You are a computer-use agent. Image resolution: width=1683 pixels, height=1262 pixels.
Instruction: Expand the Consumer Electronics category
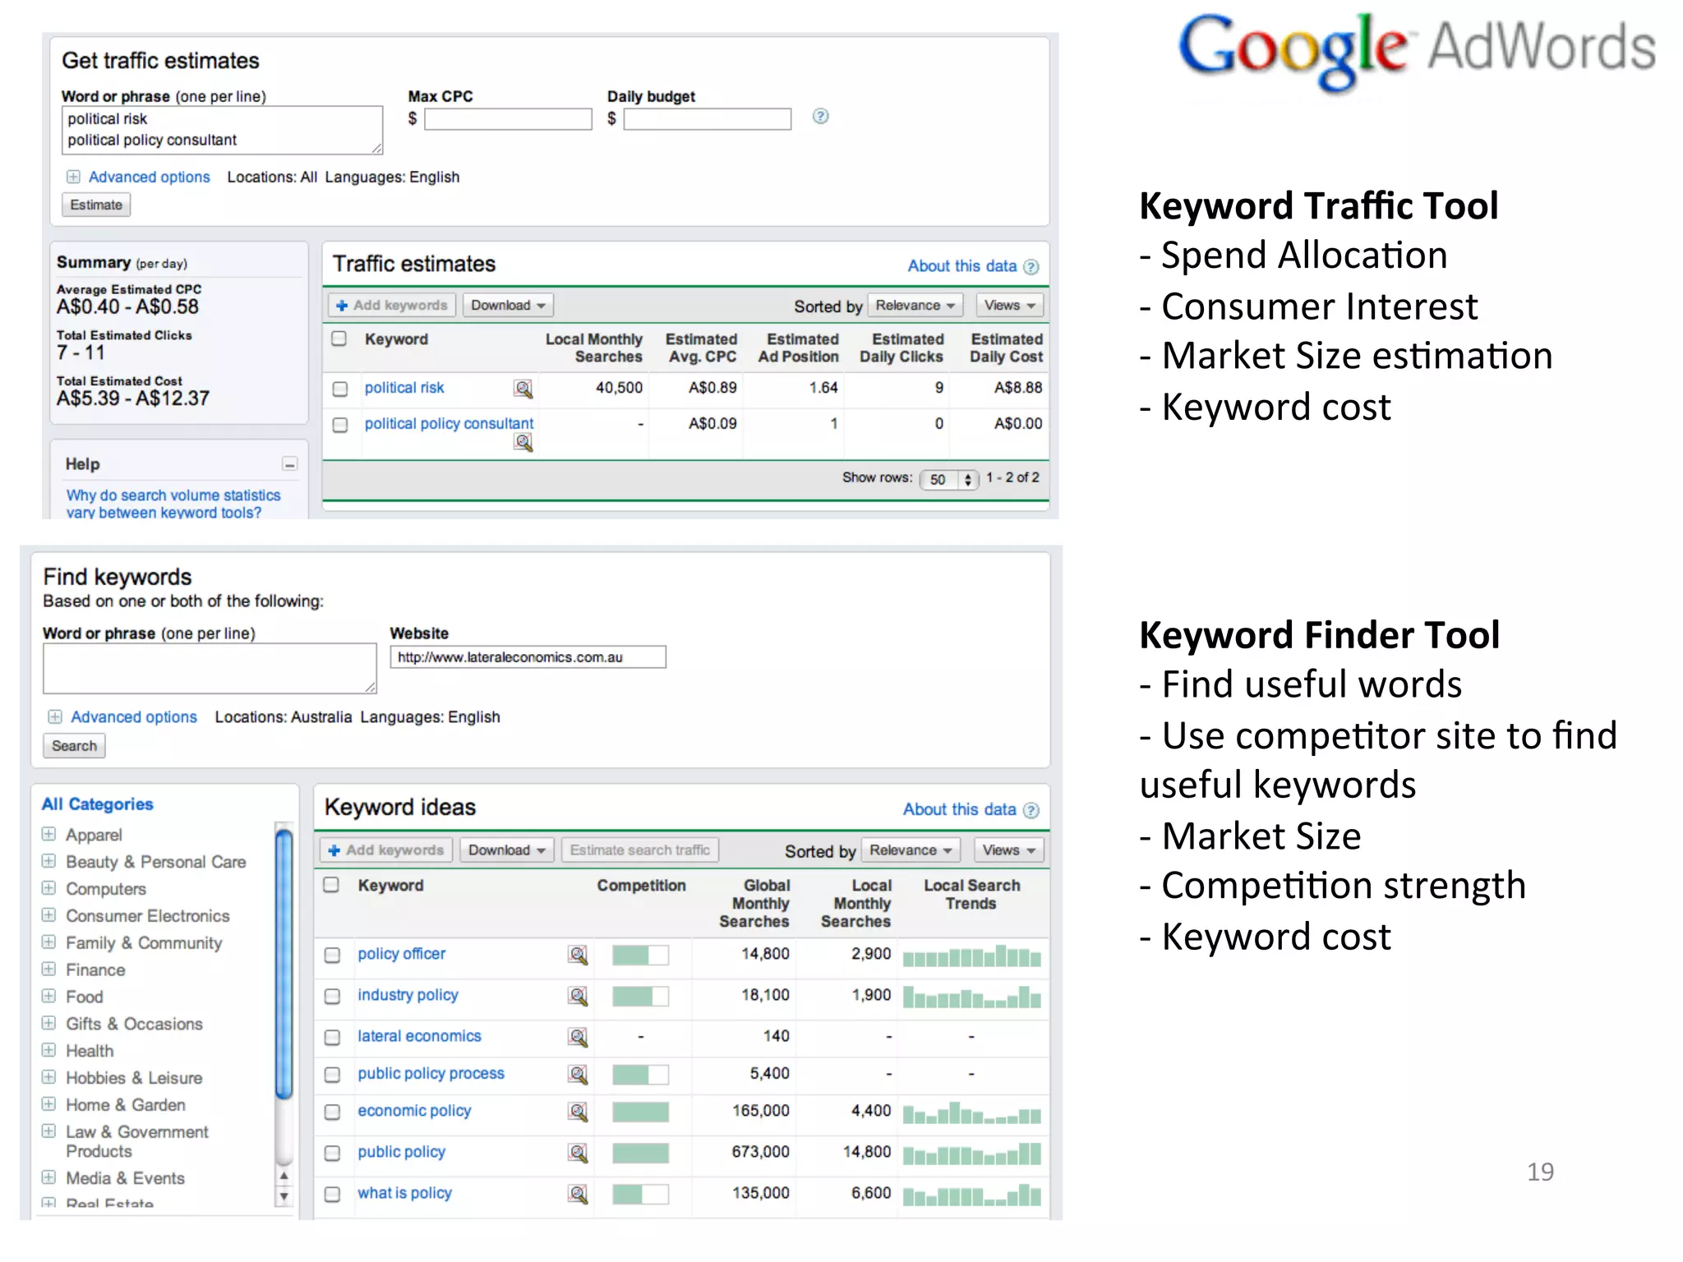(x=49, y=915)
